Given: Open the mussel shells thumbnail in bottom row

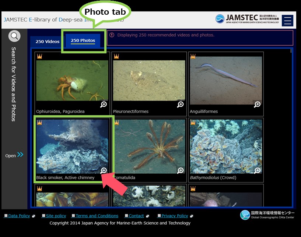Looking at the screenshot, I should (x=72, y=199).
